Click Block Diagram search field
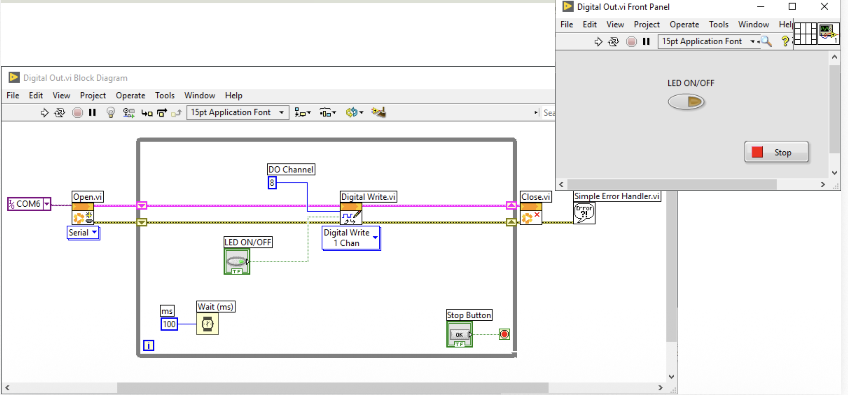 [549, 113]
